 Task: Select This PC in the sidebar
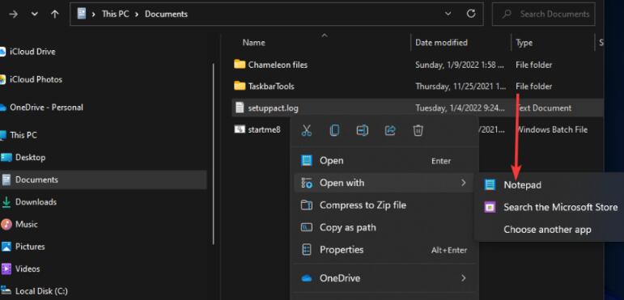(x=23, y=135)
